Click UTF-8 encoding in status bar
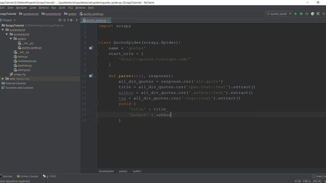The height and width of the screenshot is (183, 326). 317,181
